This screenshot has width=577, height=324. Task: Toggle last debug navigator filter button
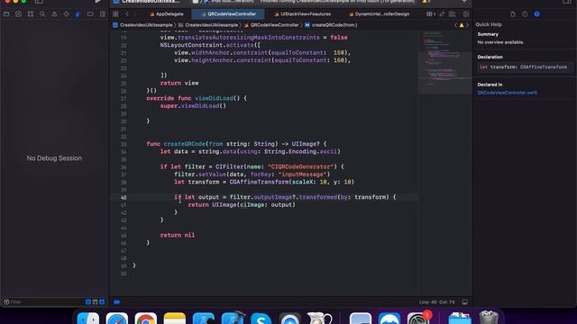click(102, 302)
